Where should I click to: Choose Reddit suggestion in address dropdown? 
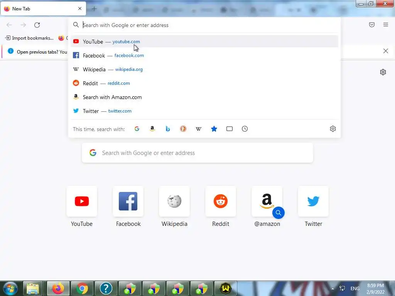(x=204, y=83)
